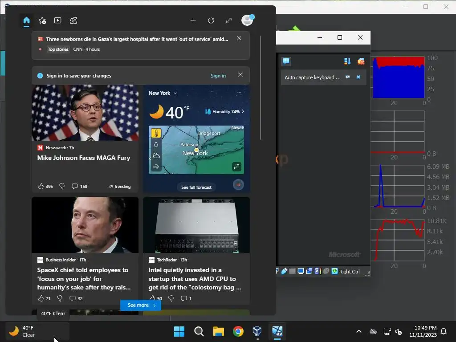
Task: Switch to VirtualBox Manager cube icon in taskbar
Action: point(257,331)
